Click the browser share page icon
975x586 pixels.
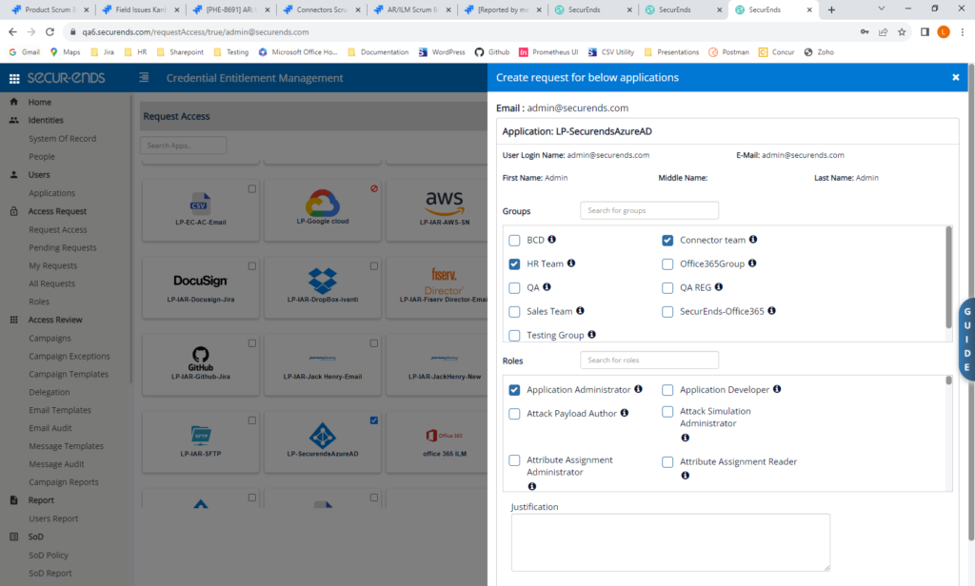pos(883,31)
